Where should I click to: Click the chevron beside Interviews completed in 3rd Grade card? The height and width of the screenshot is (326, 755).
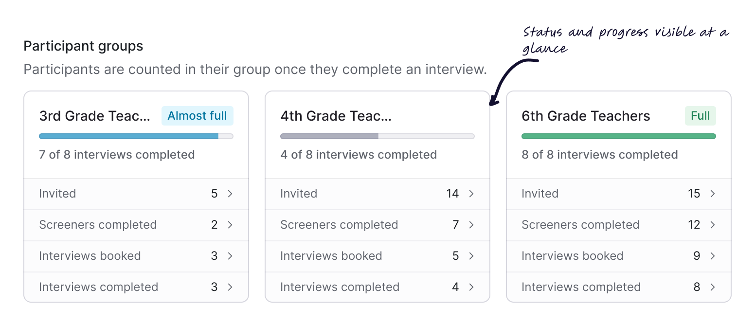point(230,287)
